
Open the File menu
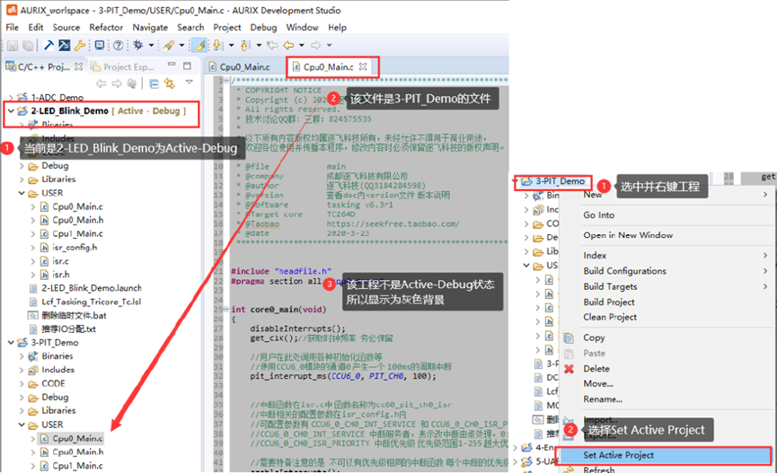pyautogui.click(x=13, y=27)
